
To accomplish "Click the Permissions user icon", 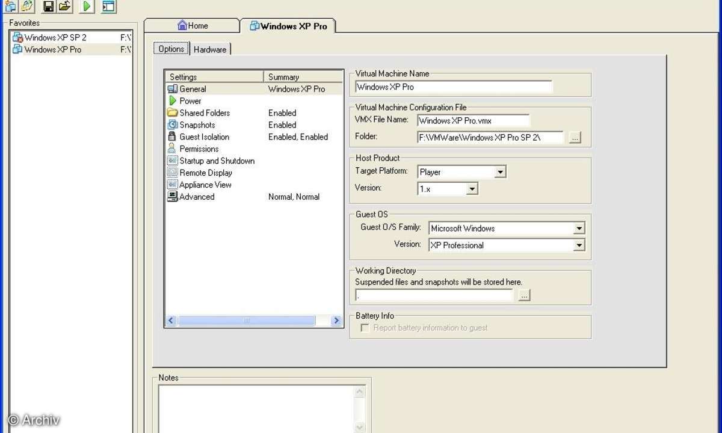I will click(x=172, y=149).
